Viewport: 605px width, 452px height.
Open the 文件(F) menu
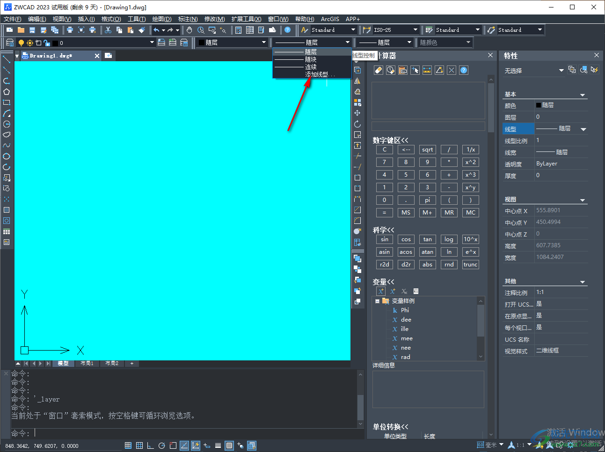13,19
